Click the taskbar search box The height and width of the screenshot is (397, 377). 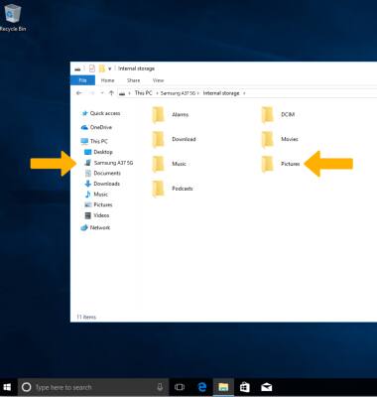point(93,387)
